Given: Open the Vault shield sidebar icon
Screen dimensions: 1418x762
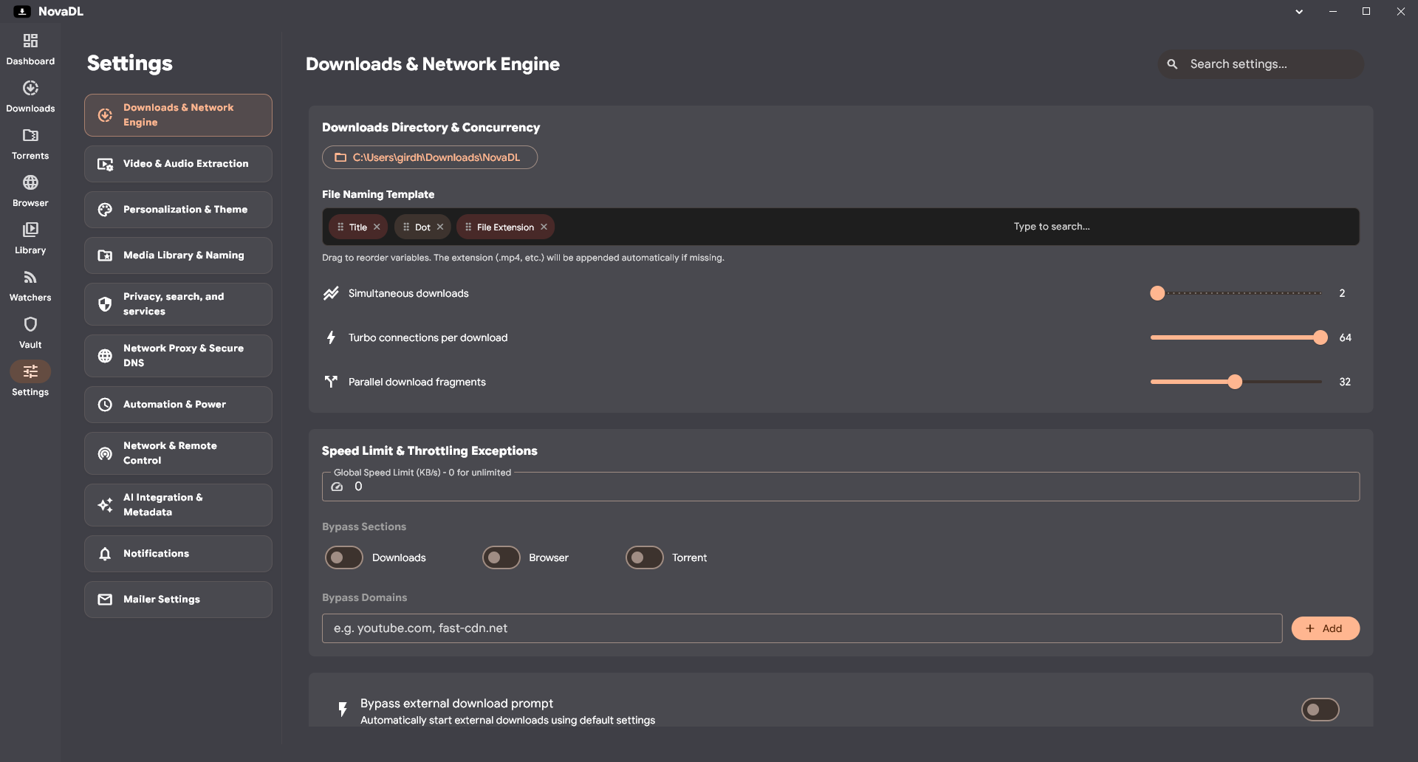Looking at the screenshot, I should pos(30,324).
